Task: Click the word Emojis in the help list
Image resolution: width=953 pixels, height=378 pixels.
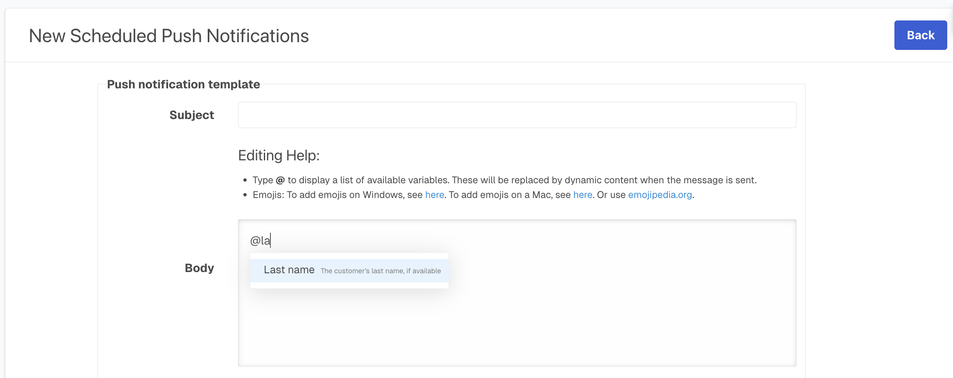Action: [268, 195]
